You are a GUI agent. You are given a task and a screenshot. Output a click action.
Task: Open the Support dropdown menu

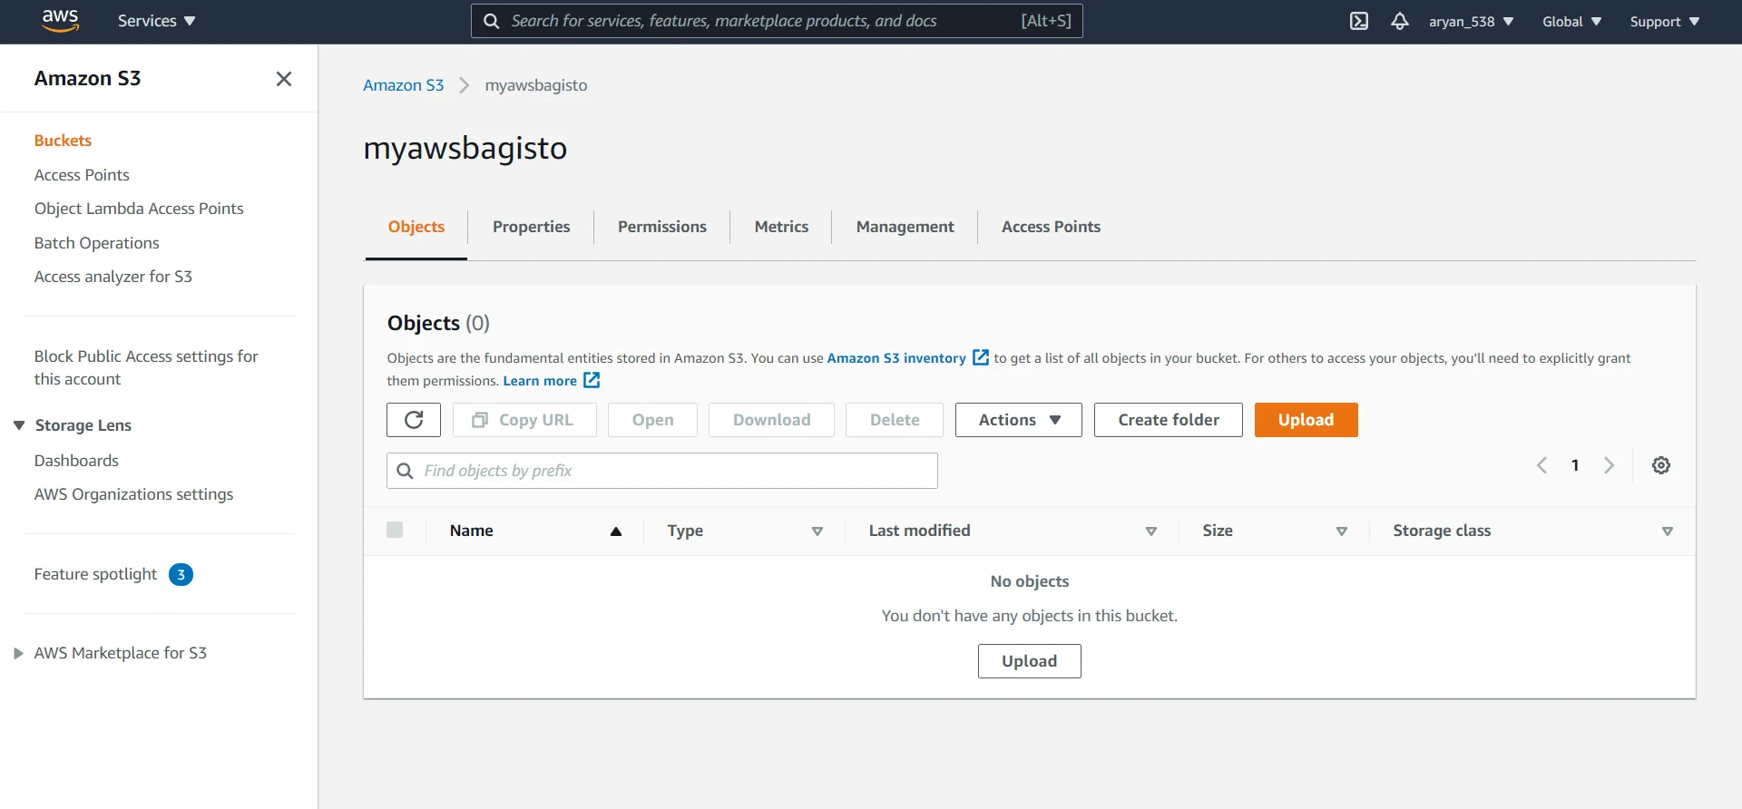[1664, 21]
